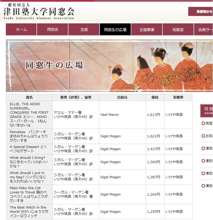
Task: Click the 1,262円 price cell
Action: 155,194
